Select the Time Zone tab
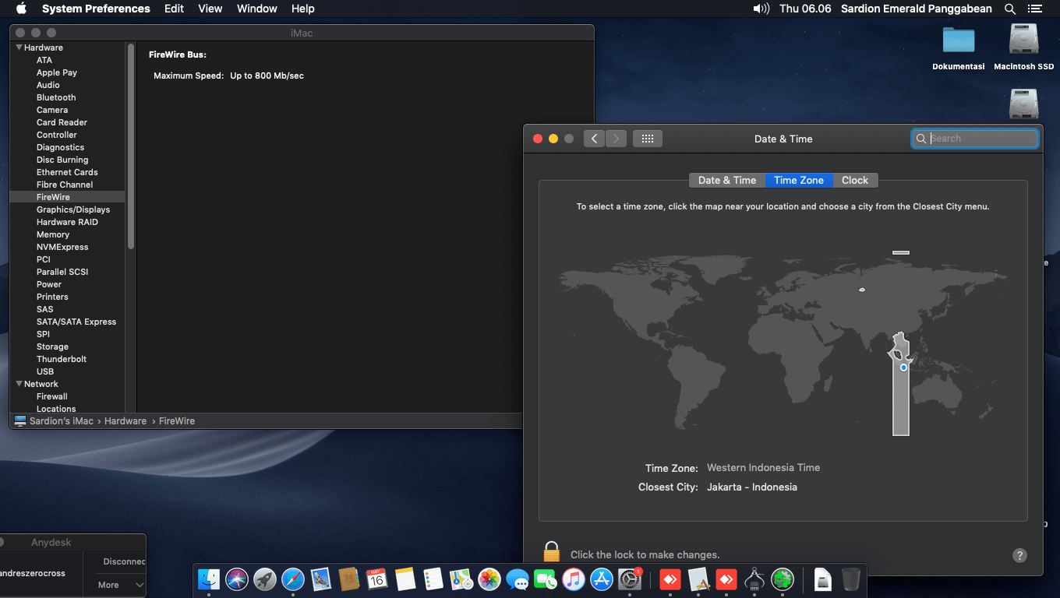Viewport: 1060px width, 598px height. (799, 180)
